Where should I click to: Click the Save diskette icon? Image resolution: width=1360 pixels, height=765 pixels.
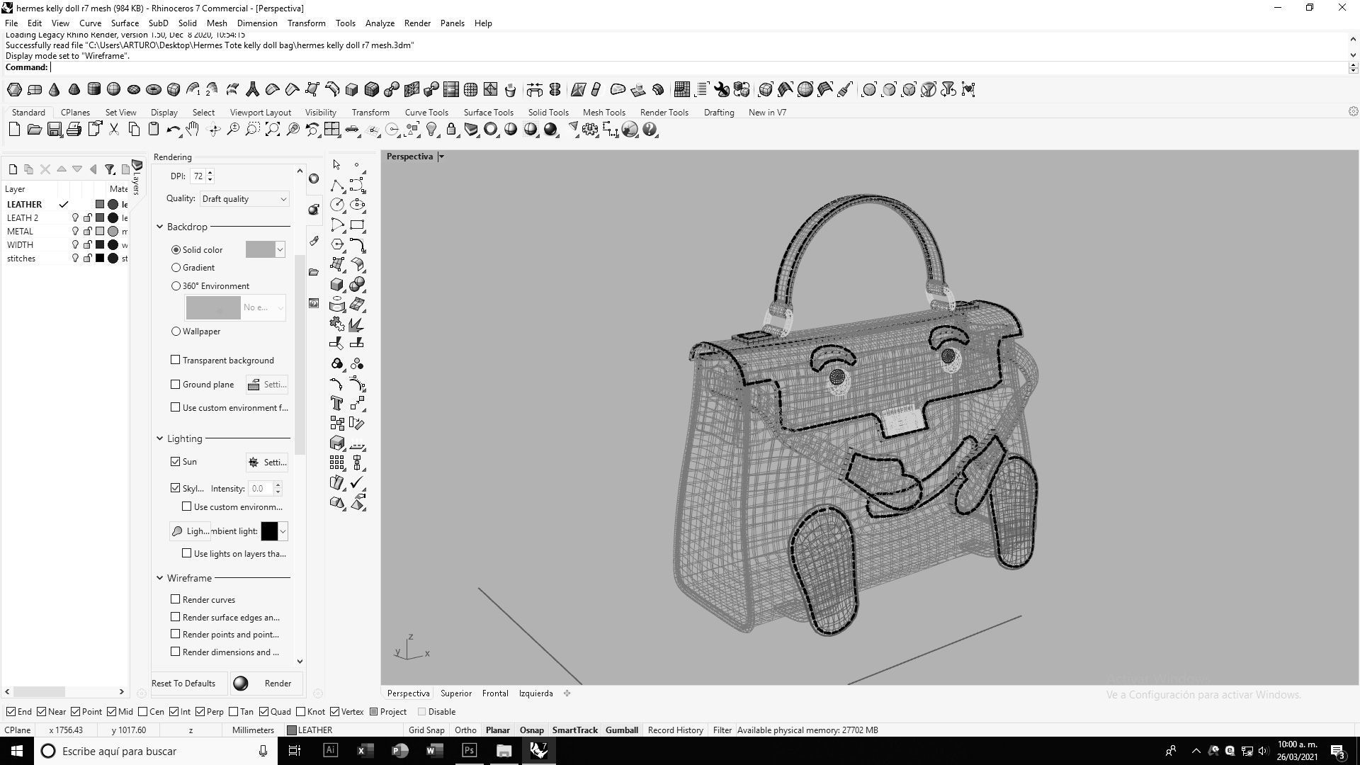54,130
